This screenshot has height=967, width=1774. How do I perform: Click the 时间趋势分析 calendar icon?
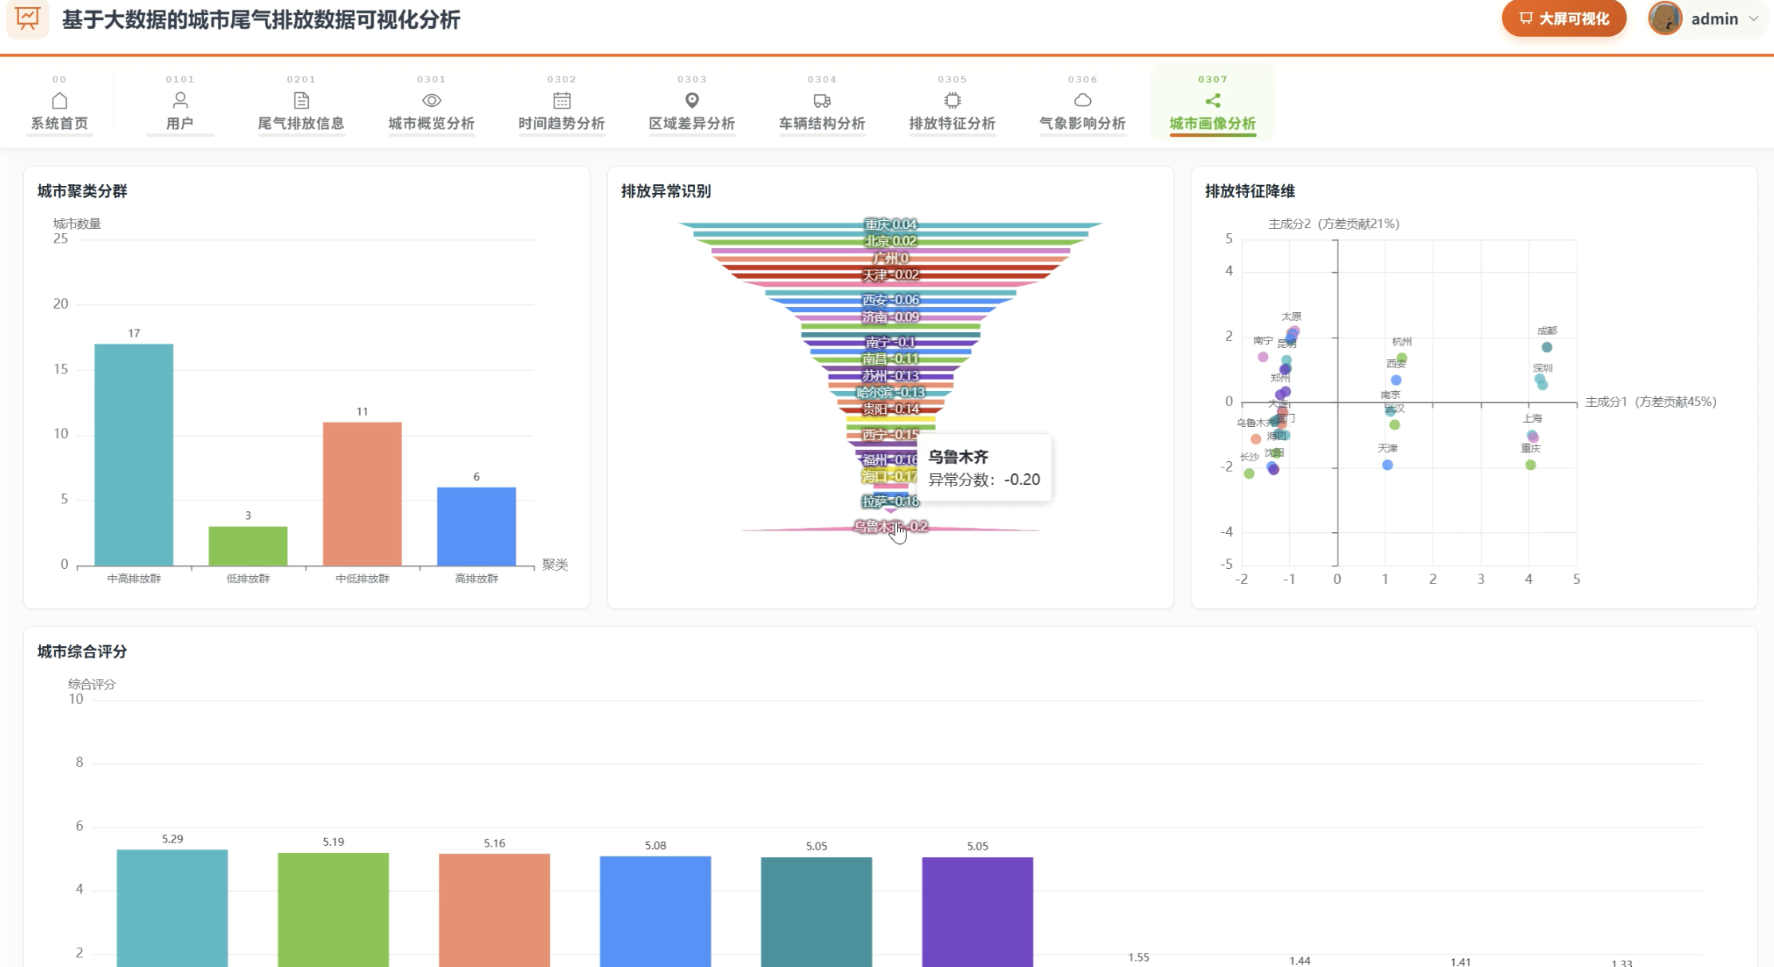[x=562, y=101]
